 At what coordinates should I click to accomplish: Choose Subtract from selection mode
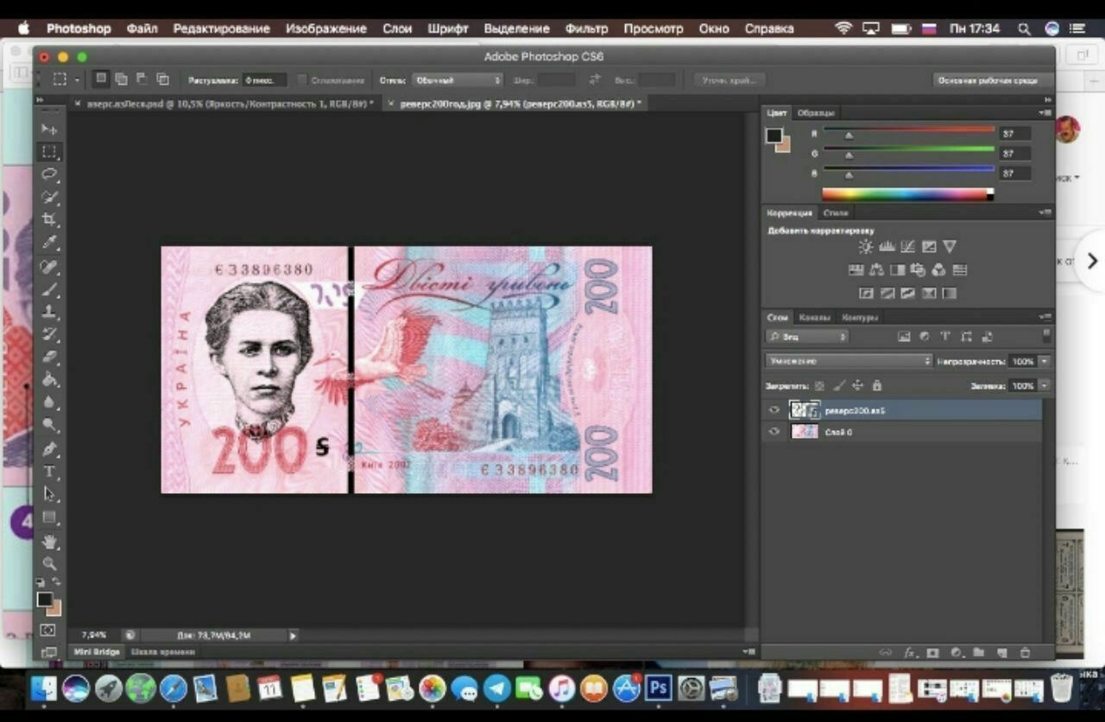click(142, 79)
